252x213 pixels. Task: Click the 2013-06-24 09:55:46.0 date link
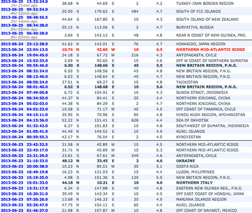click(24, 66)
